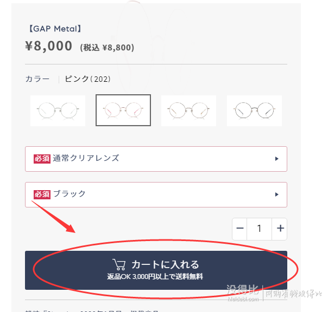328x312 pixels.
Task: Click the カートに入れる add to cart button
Action: coord(156,270)
